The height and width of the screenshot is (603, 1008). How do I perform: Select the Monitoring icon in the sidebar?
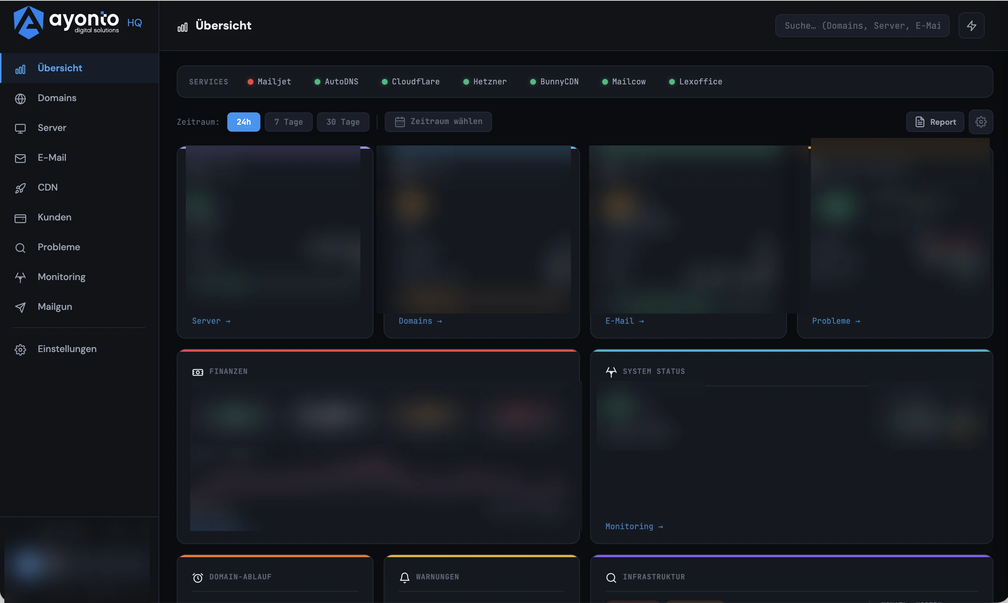20,277
